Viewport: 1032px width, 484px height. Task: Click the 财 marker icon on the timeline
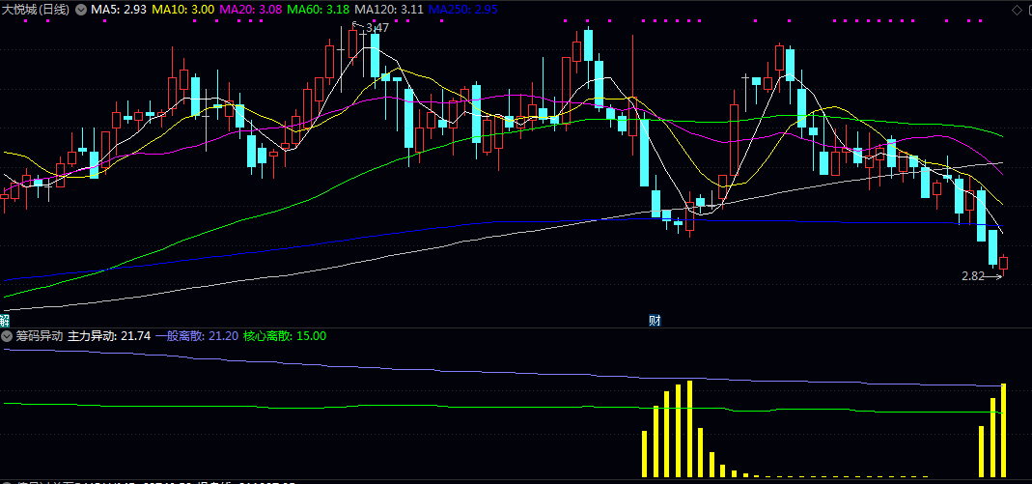654,320
